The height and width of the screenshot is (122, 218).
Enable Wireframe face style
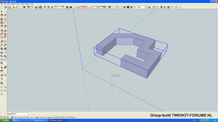[117, 7]
